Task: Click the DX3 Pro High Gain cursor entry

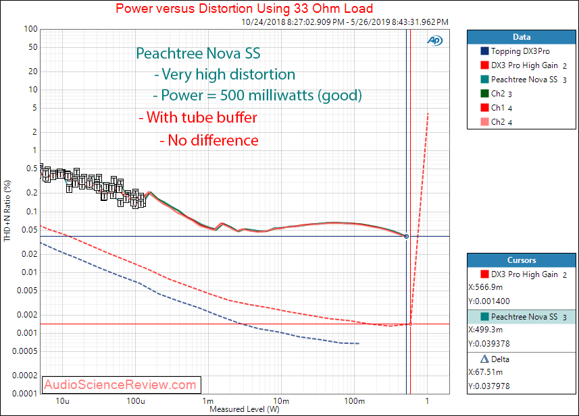Action: [x=521, y=274]
